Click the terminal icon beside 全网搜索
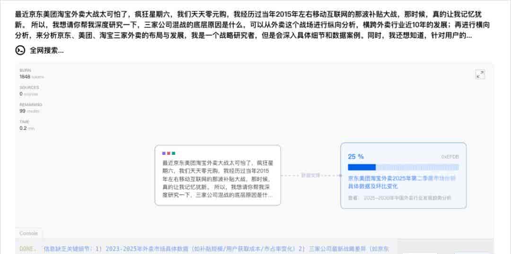 pyautogui.click(x=20, y=51)
